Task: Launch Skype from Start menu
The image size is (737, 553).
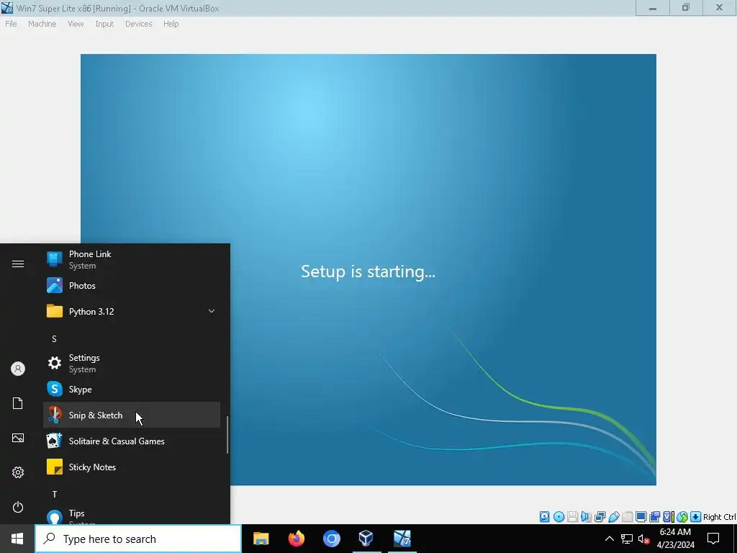Action: 132,390
